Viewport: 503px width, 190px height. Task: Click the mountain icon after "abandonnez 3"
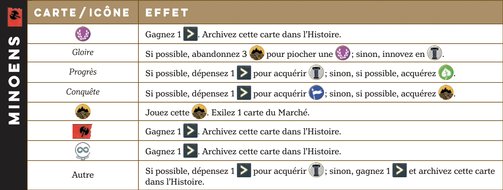click(257, 53)
